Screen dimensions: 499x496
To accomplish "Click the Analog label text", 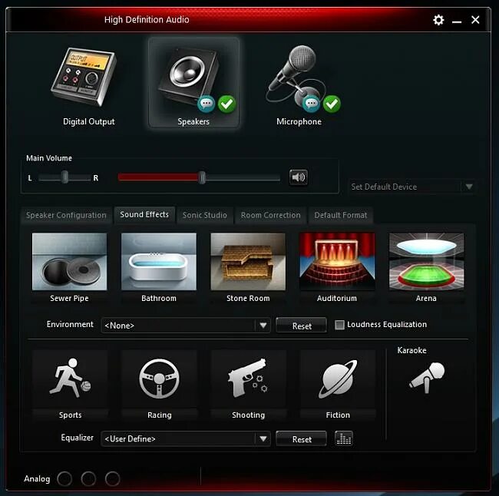I will (x=37, y=479).
